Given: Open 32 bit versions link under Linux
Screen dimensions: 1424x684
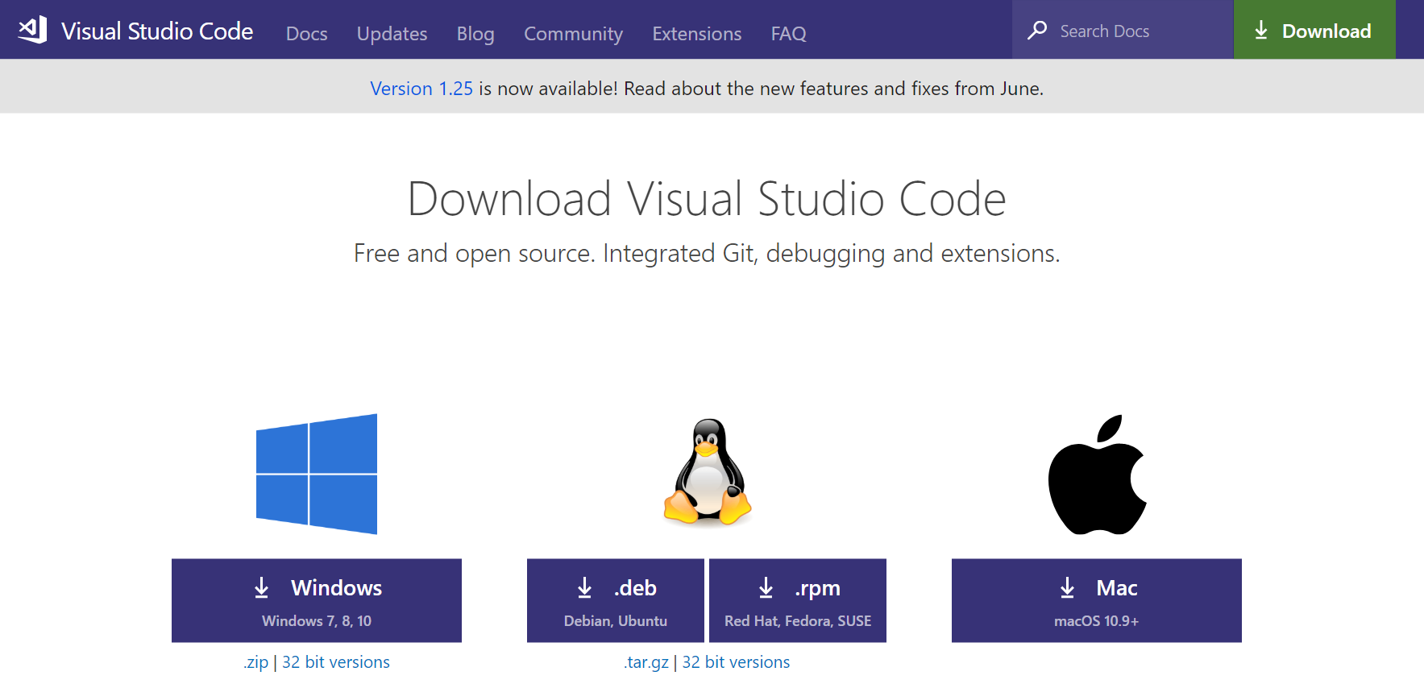Looking at the screenshot, I should pos(737,662).
